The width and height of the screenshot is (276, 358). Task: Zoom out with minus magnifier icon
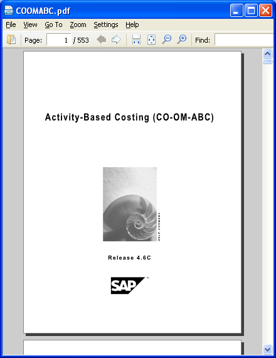coord(167,40)
